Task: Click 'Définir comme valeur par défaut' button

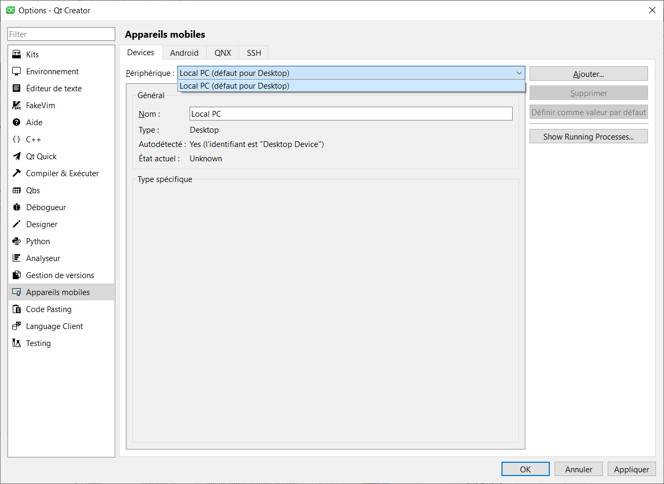Action: click(x=589, y=112)
